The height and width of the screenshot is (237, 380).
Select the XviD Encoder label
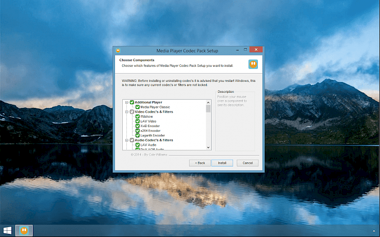coord(150,126)
